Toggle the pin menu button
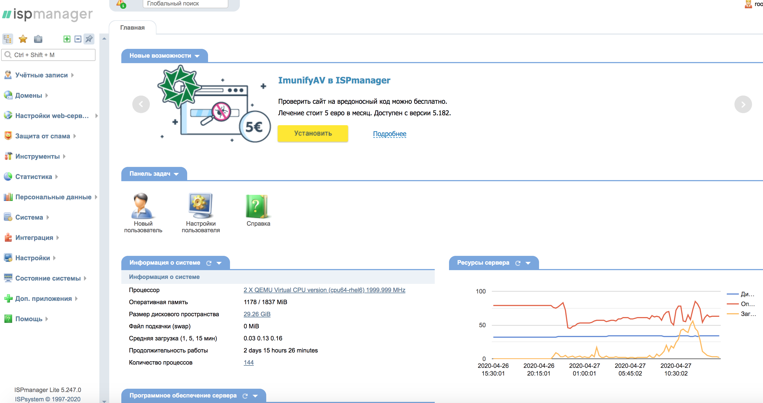 [x=89, y=39]
